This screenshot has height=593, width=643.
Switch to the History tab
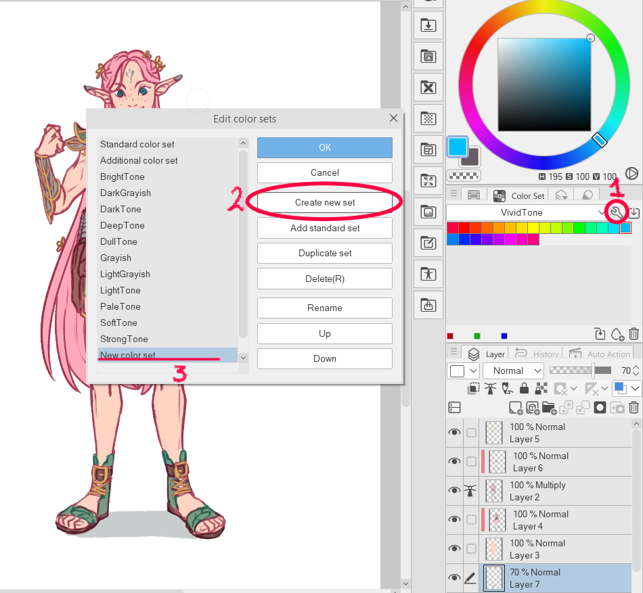538,354
